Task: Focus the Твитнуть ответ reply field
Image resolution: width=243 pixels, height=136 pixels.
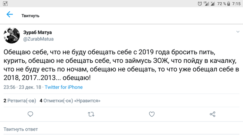Action: click(x=121, y=129)
